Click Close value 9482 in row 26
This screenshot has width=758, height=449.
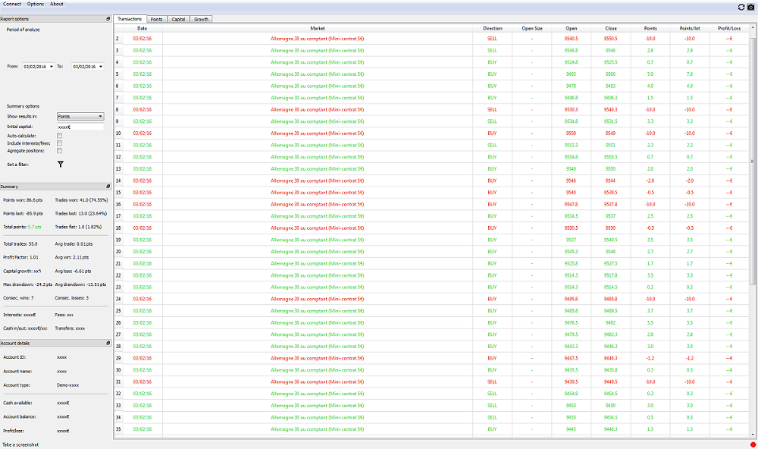pos(610,323)
